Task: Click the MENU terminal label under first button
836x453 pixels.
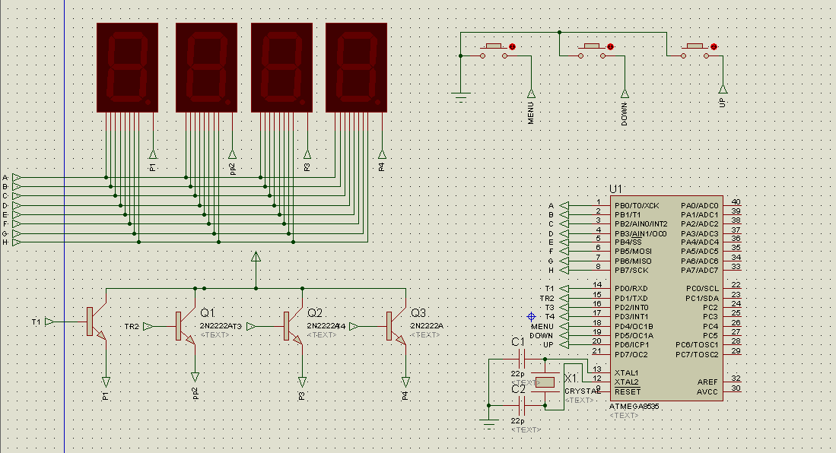Action: [x=530, y=113]
